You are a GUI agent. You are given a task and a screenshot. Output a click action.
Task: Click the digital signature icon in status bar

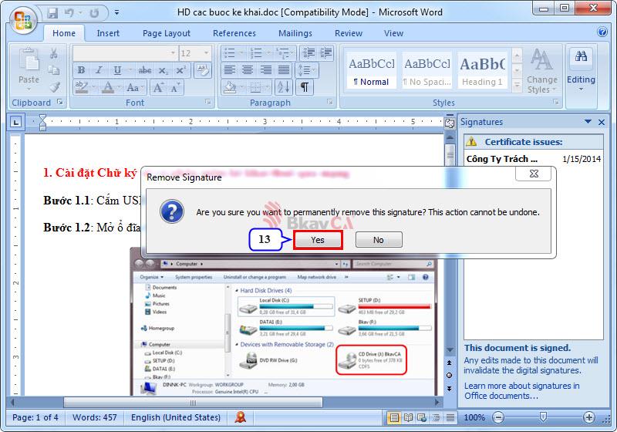[x=241, y=417]
